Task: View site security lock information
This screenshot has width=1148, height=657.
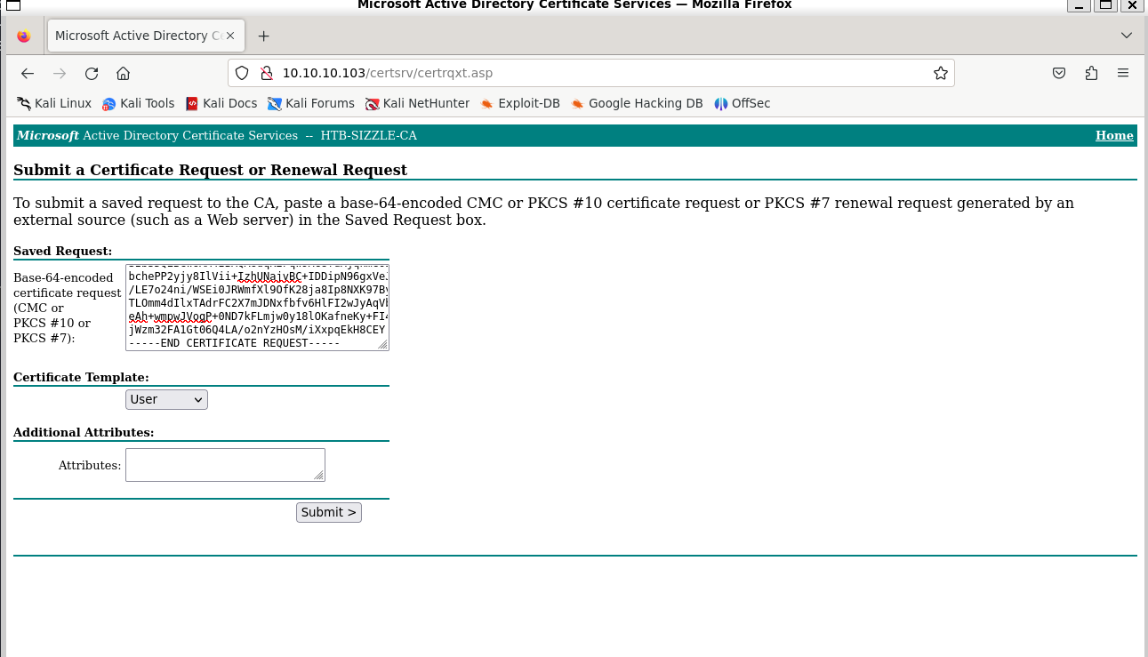Action: tap(265, 73)
